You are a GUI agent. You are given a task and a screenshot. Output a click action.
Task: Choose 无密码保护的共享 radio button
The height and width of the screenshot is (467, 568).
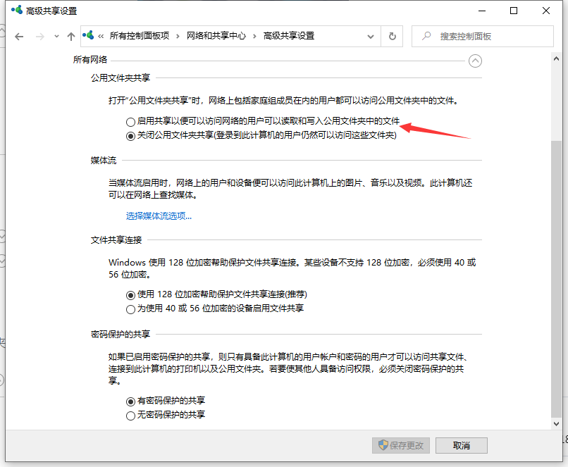[130, 416]
